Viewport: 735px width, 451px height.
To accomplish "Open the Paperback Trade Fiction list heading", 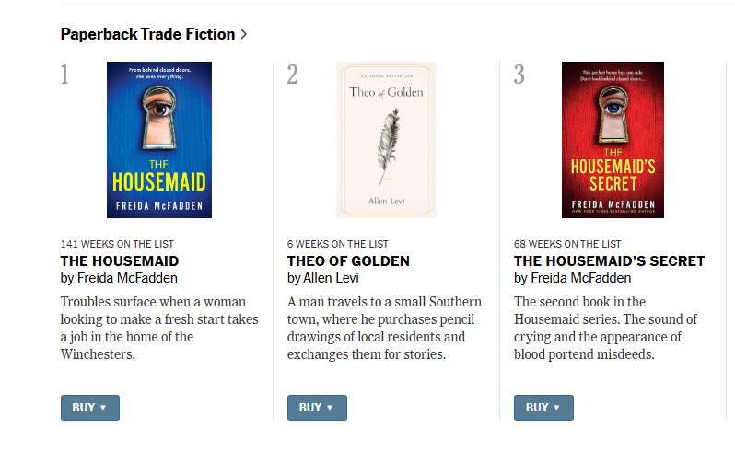I will tap(147, 34).
